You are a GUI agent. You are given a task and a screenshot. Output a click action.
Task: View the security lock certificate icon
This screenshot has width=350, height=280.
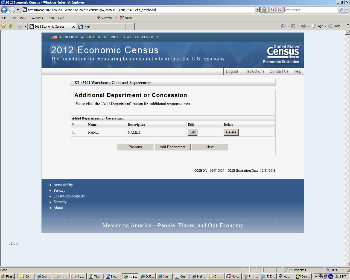(264, 10)
